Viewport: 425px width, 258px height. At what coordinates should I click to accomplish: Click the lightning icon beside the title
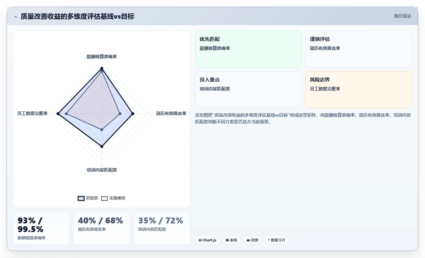point(16,17)
